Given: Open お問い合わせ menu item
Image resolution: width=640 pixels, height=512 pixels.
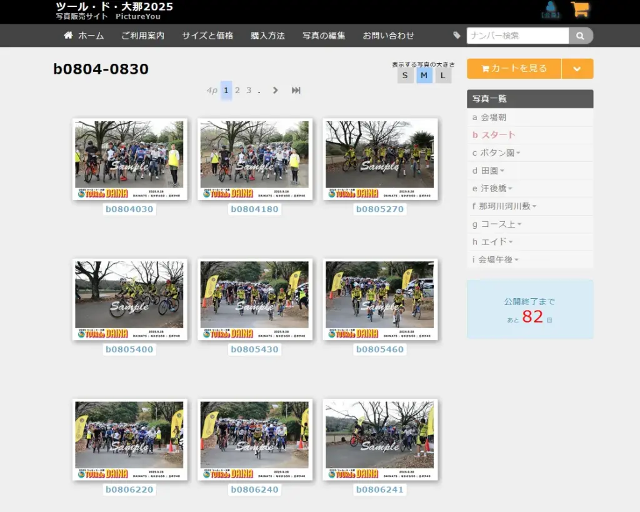Looking at the screenshot, I should click(x=388, y=36).
